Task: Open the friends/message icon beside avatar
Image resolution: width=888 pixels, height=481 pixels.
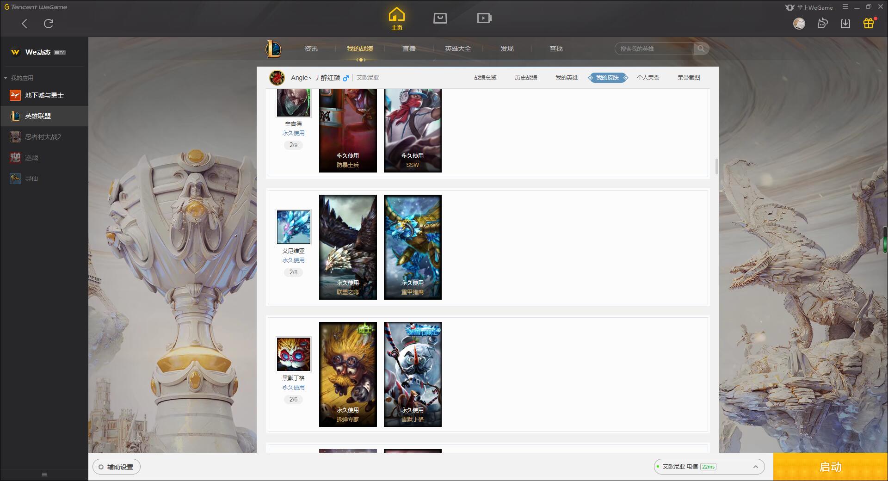Action: 822,23
